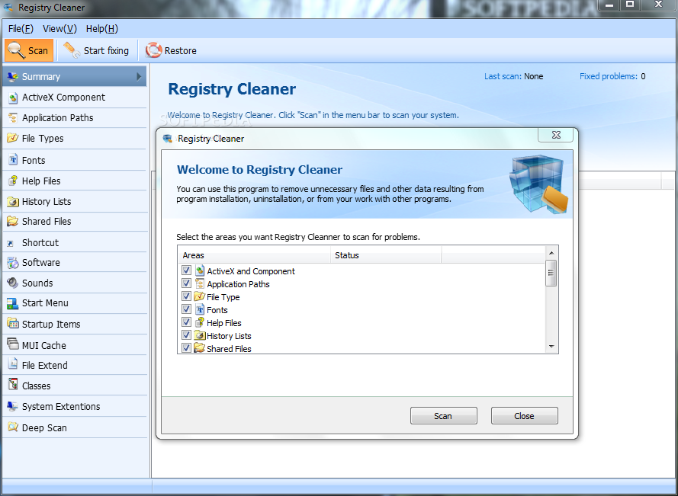The image size is (678, 496).
Task: Click the Shared Files sidebar icon
Action: 12,221
